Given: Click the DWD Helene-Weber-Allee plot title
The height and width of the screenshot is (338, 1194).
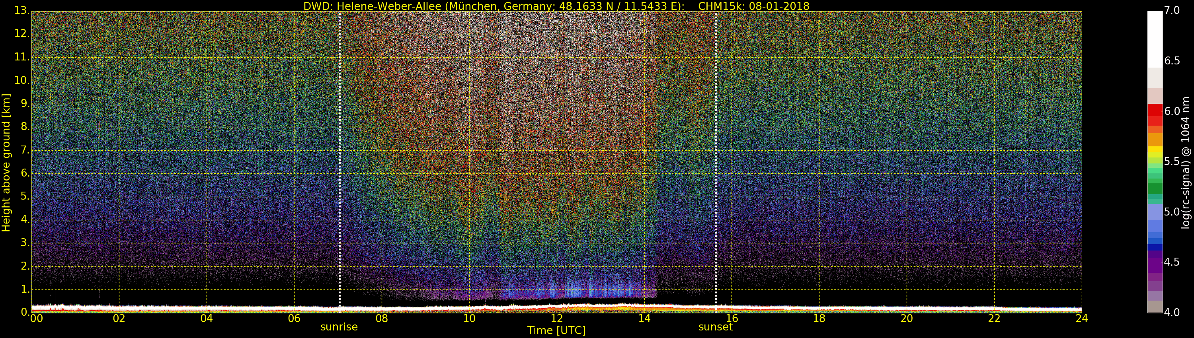Looking at the screenshot, I should click(x=556, y=6).
